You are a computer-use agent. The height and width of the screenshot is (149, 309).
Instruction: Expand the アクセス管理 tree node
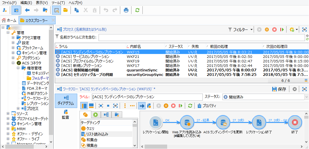13,37
